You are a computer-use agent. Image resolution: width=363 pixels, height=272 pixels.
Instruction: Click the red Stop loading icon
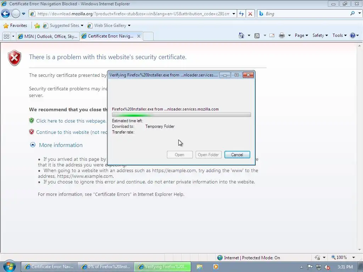pos(250,14)
